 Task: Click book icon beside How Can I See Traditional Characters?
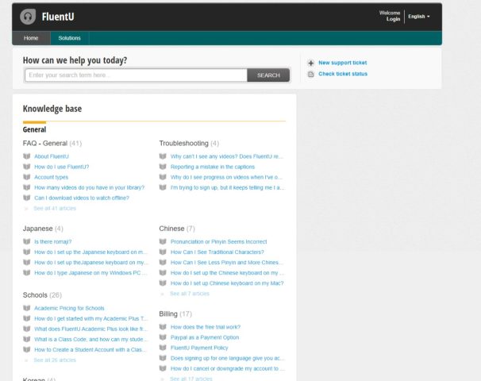pyautogui.click(x=163, y=252)
